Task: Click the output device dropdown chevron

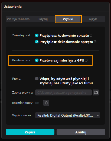Action: point(98,116)
